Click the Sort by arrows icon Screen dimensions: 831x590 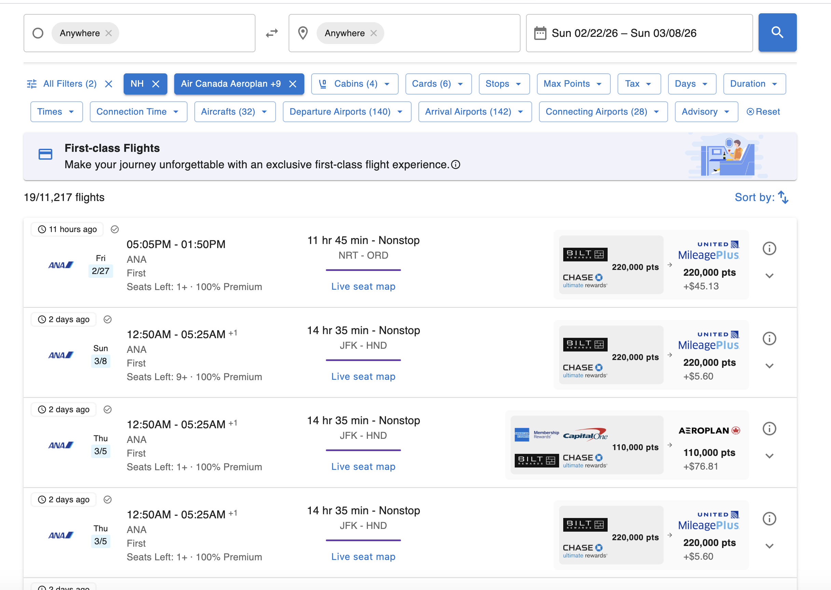pos(783,197)
